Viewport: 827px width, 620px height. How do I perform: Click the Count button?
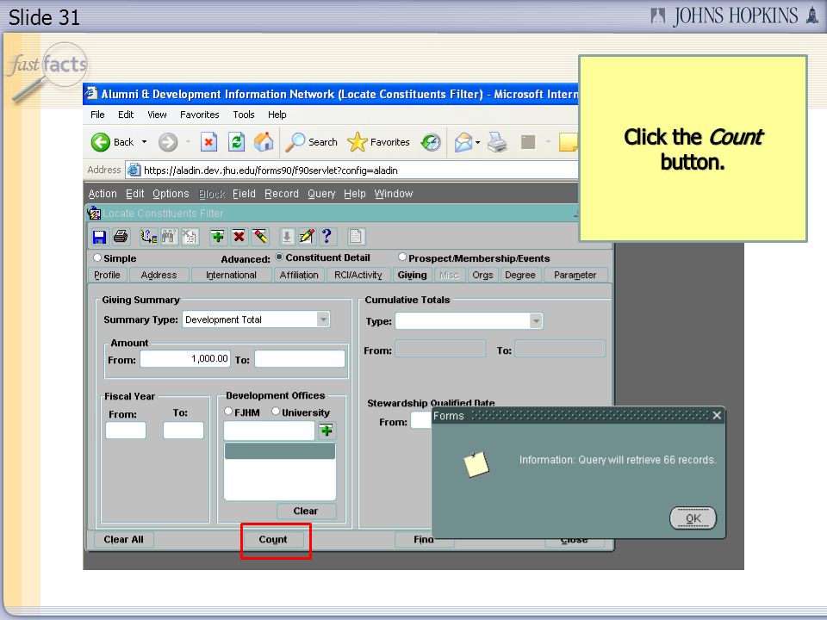tap(273, 539)
